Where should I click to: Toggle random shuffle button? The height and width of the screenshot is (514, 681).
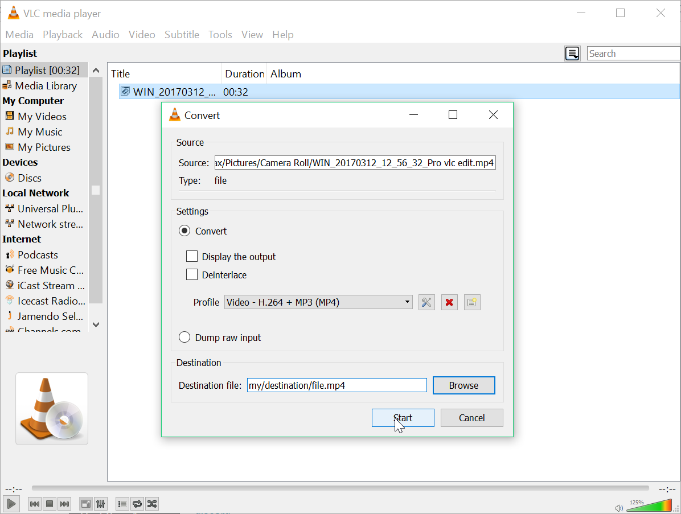(x=152, y=504)
